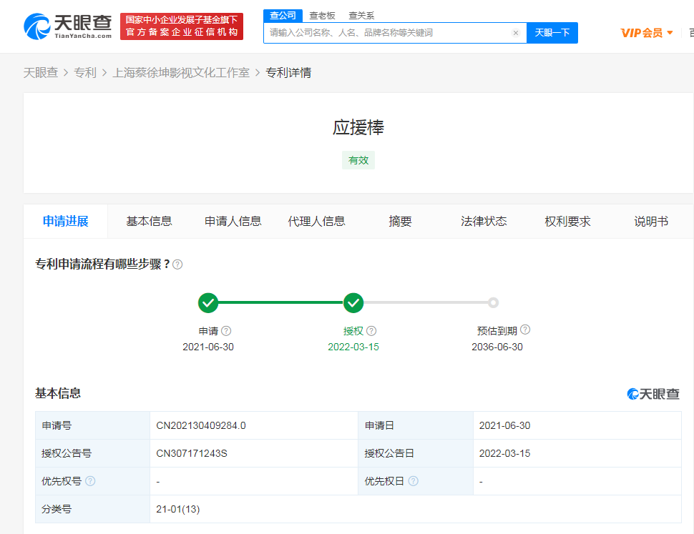The height and width of the screenshot is (534, 694).
Task: Select the 基本信息 tab
Action: (149, 221)
